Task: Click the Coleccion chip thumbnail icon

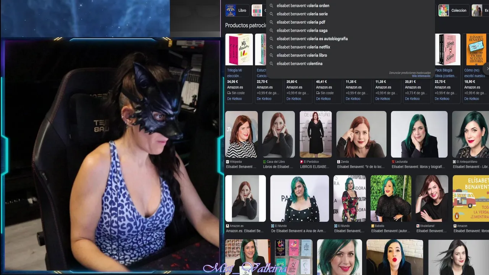Action: pos(444,10)
